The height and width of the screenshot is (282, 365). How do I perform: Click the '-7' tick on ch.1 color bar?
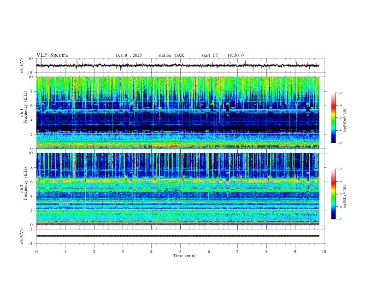[340, 143]
